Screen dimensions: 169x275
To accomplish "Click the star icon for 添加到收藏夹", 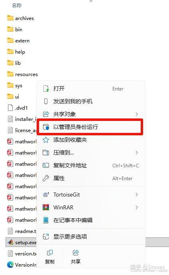I will tap(46, 140).
